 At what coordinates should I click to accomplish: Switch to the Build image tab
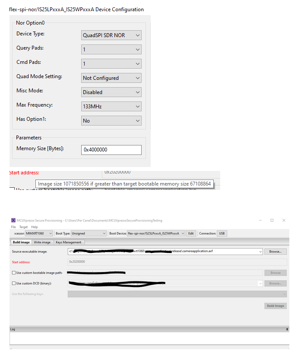[21, 242]
